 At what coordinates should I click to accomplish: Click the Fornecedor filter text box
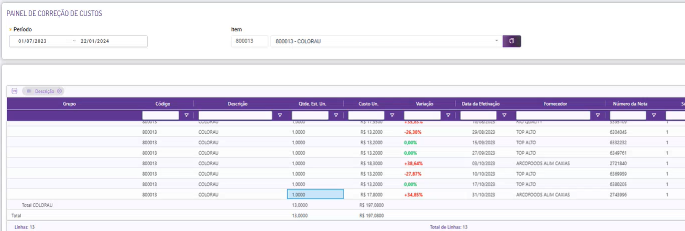point(553,115)
